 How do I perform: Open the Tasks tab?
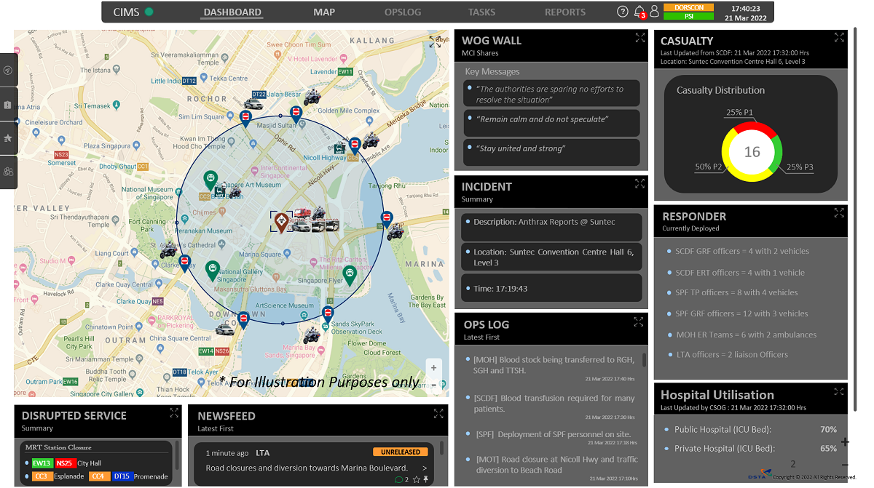481,12
